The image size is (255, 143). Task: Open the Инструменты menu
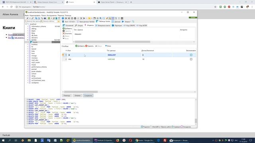51,15
